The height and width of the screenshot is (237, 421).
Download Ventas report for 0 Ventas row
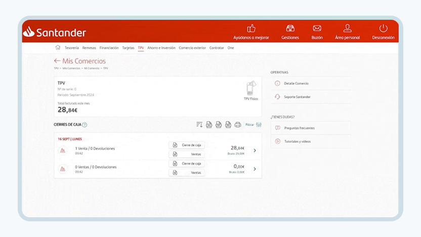187,173
